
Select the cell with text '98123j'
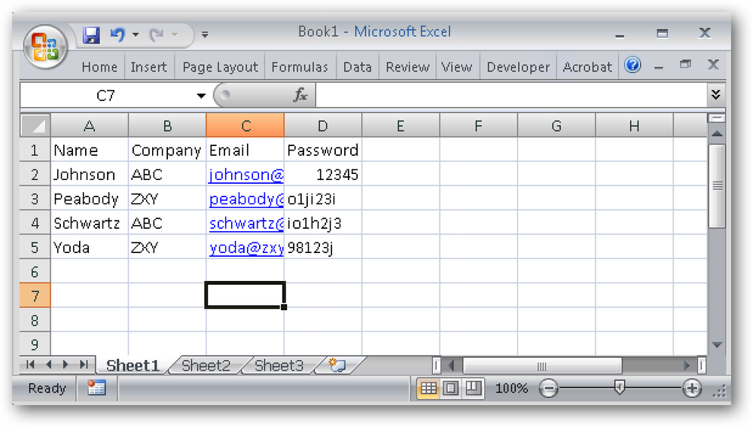point(323,247)
